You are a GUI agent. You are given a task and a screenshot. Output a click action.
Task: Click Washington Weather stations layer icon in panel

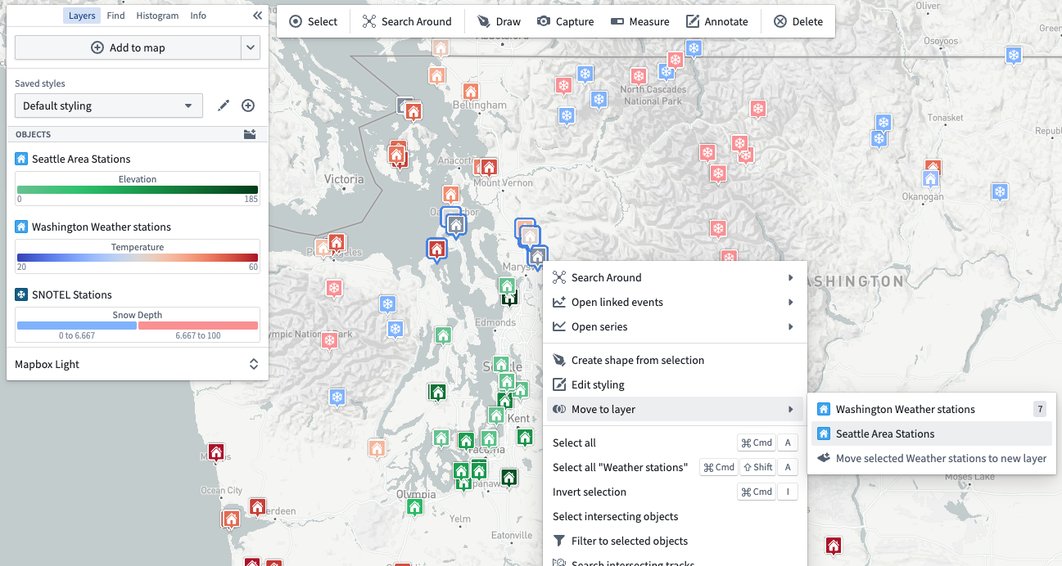tap(21, 227)
